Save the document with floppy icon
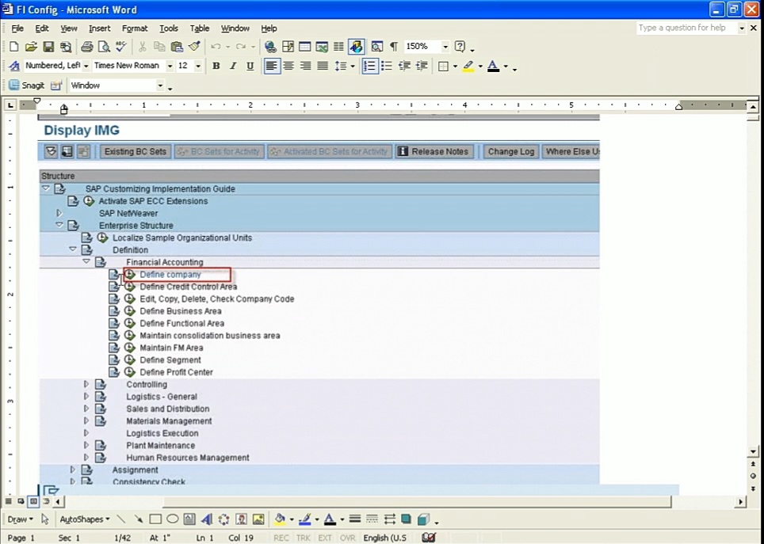764x544 pixels. tap(48, 47)
